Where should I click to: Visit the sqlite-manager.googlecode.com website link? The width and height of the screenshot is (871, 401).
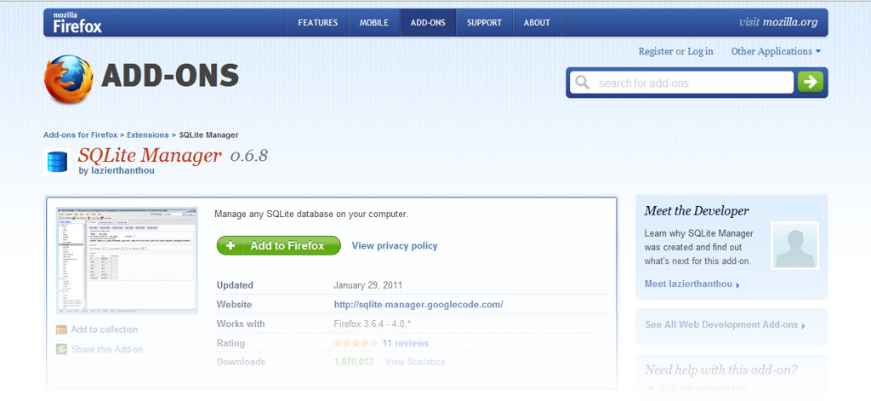point(418,305)
